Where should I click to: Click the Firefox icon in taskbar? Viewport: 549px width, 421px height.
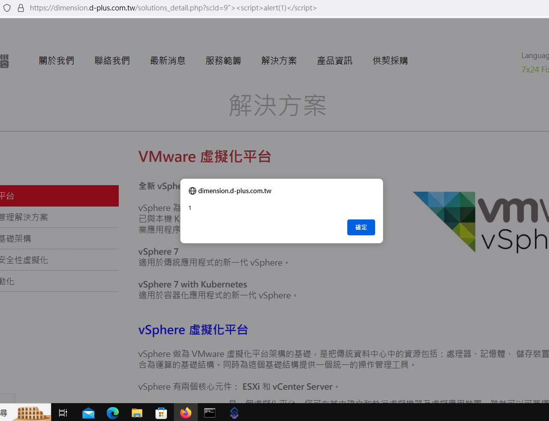[186, 413]
